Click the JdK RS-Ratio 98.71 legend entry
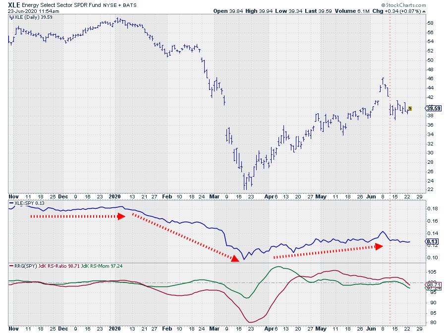The width and height of the screenshot is (446, 333). click(59, 266)
